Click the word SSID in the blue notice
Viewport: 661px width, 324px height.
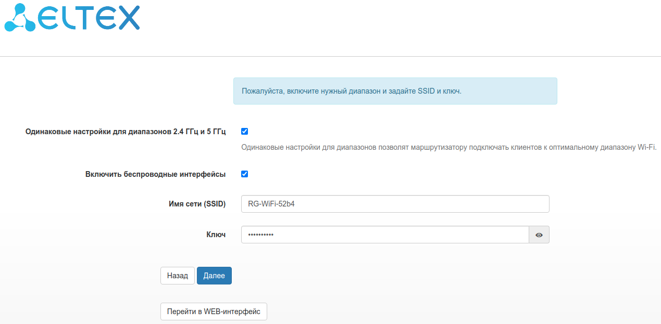point(426,91)
